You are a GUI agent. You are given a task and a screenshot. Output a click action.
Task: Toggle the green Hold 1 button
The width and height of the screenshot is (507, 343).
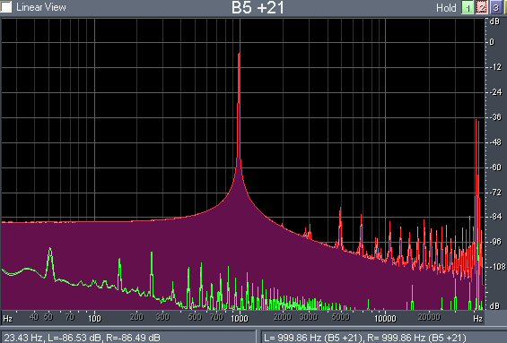pos(468,8)
